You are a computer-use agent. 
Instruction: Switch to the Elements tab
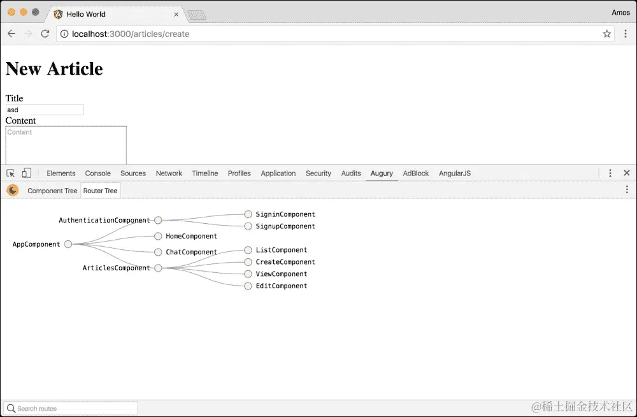(x=61, y=173)
